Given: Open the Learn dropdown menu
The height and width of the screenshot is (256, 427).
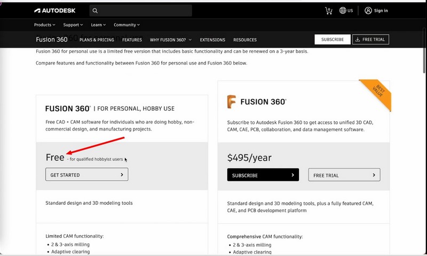Looking at the screenshot, I should pyautogui.click(x=98, y=25).
